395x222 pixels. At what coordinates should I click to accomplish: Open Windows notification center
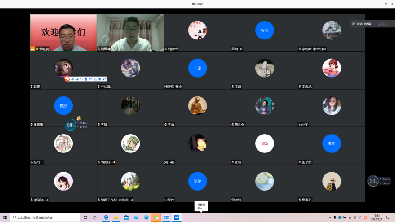388,218
